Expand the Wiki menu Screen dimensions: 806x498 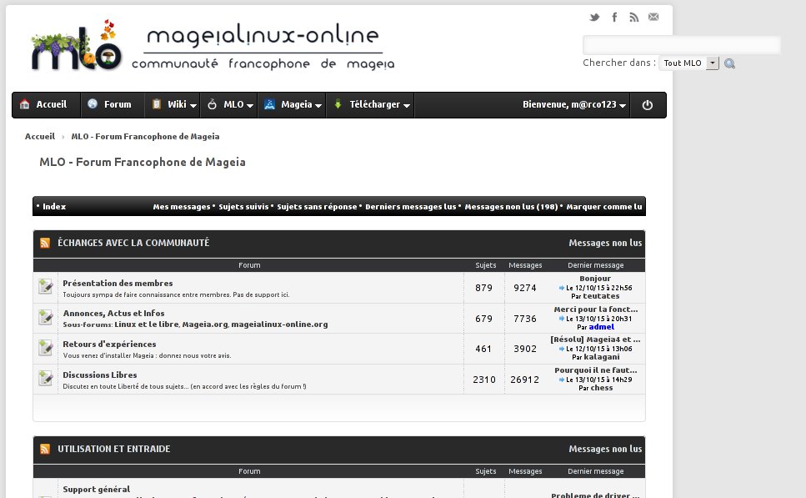(173, 105)
